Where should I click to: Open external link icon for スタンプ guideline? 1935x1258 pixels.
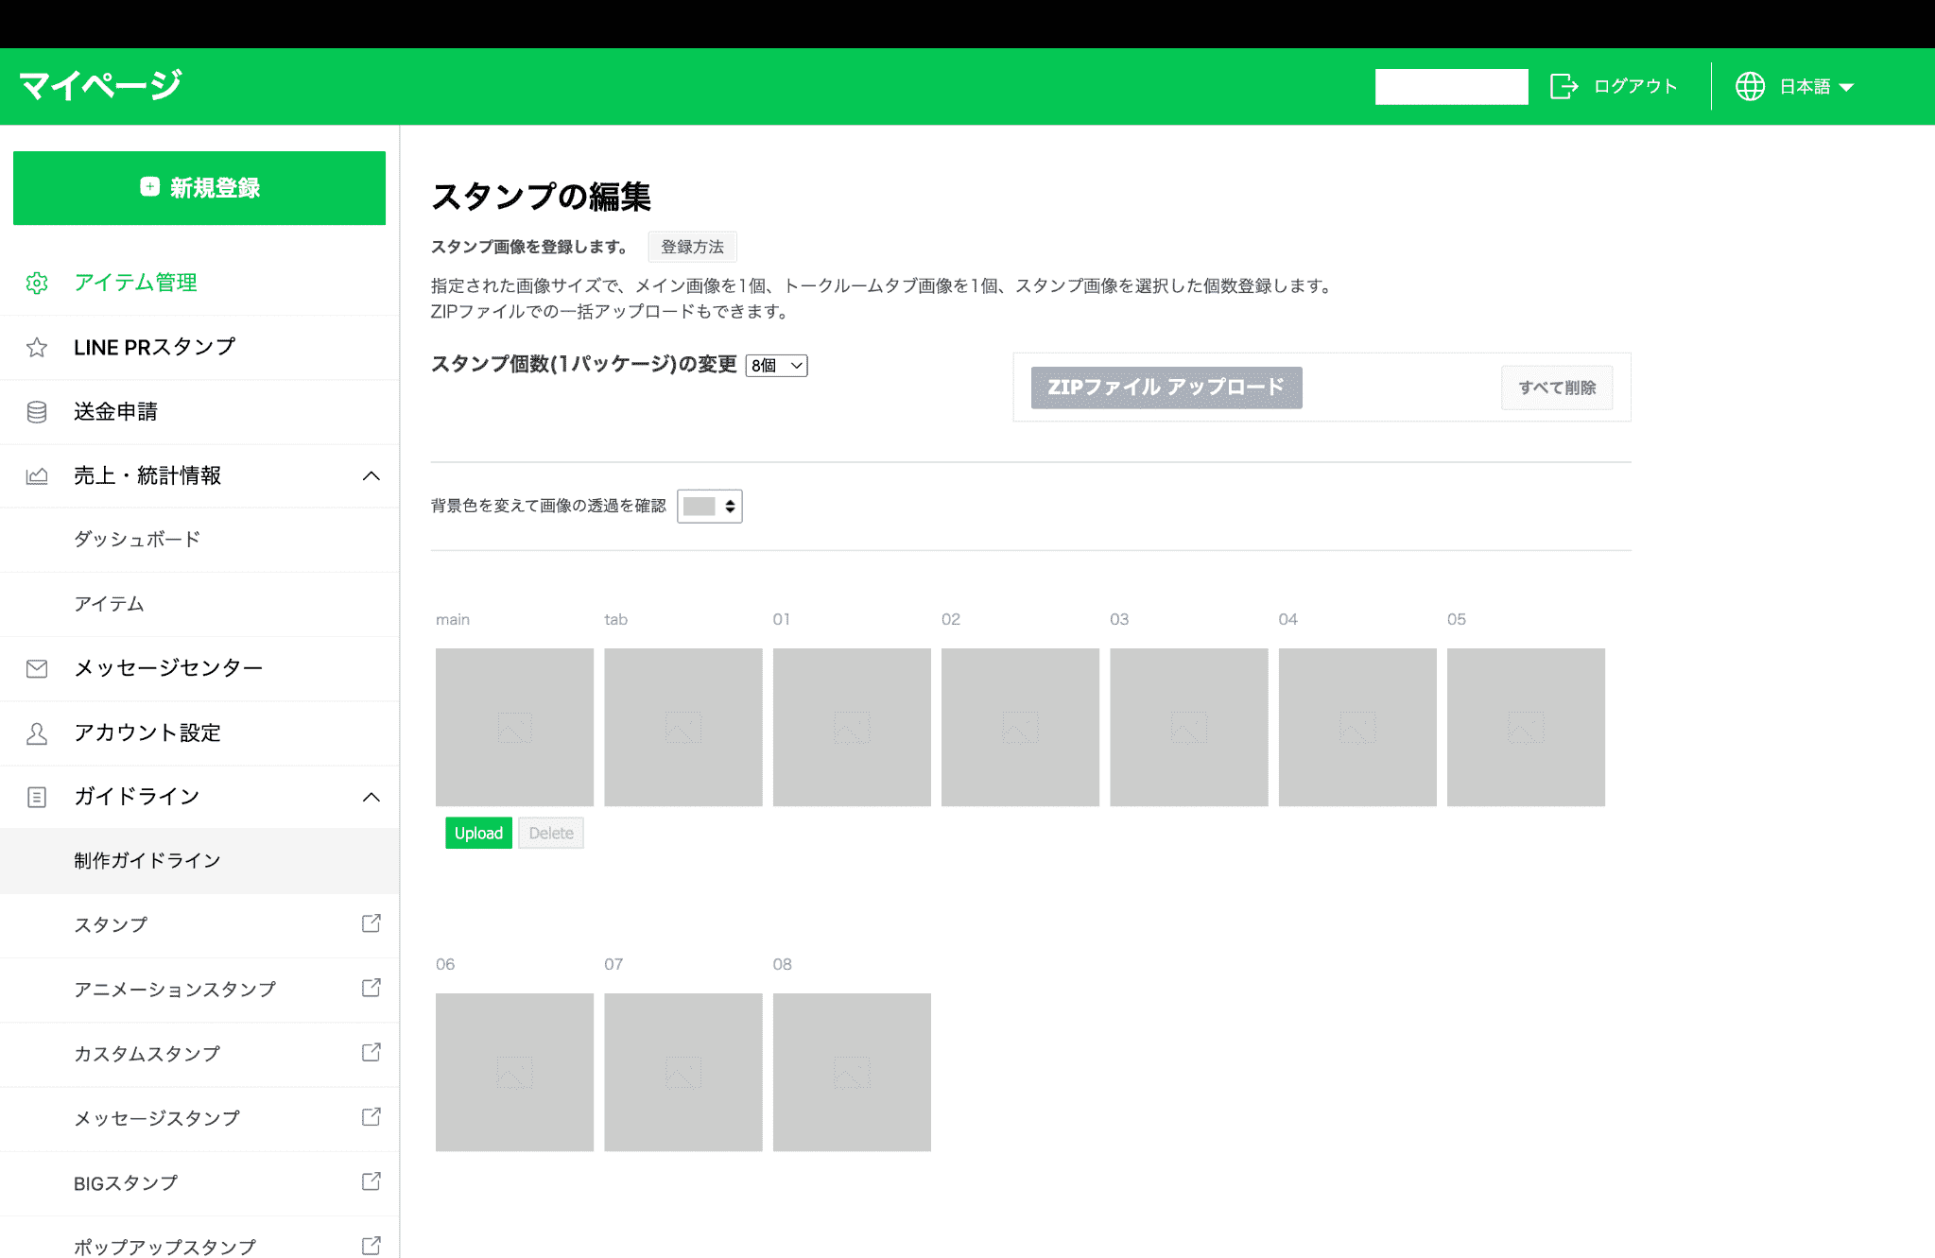[x=371, y=923]
